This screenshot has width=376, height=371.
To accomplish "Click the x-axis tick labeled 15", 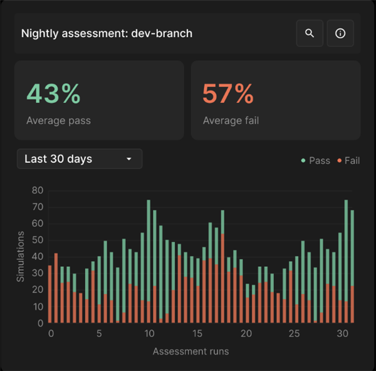I will (x=197, y=333).
